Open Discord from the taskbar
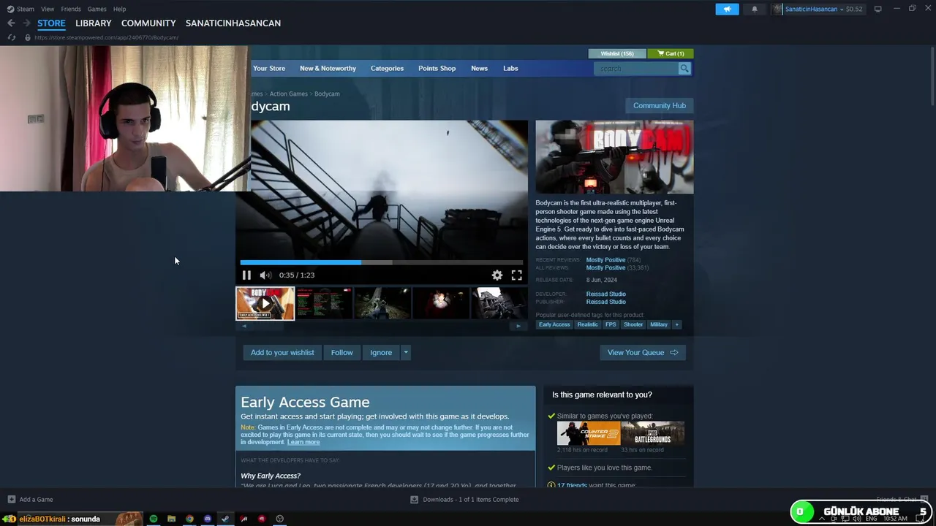936x526 pixels. 208,519
